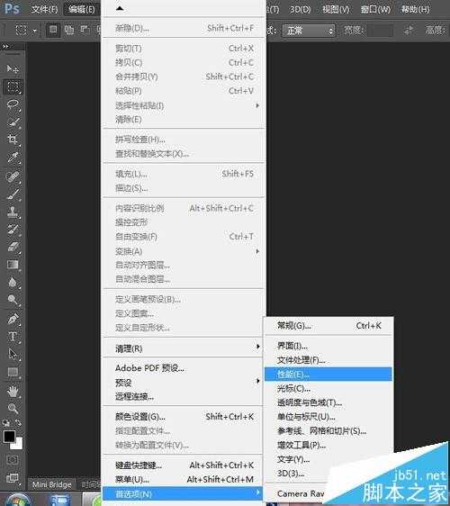The image size is (450, 506).
Task: Select the Pen tool
Action: 13,319
